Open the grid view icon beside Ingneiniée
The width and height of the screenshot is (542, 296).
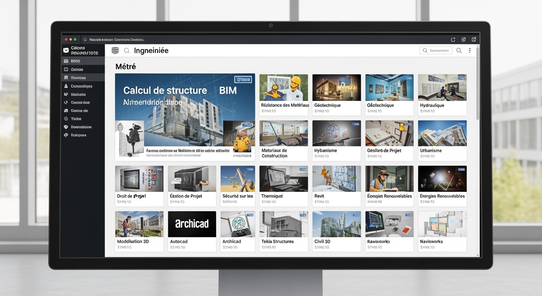(x=115, y=50)
